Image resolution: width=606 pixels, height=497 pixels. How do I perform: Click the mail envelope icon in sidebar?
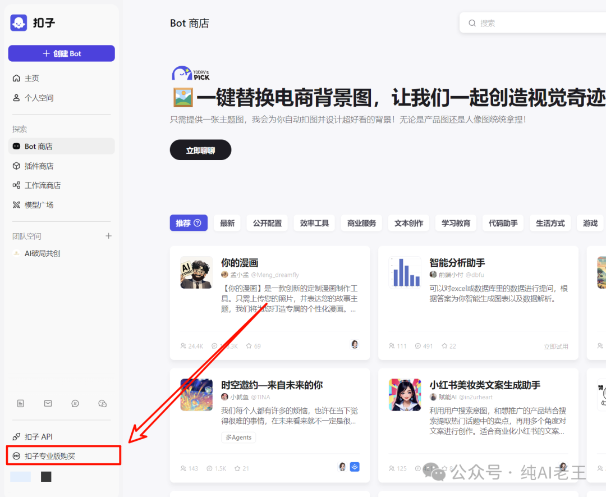[x=48, y=403]
